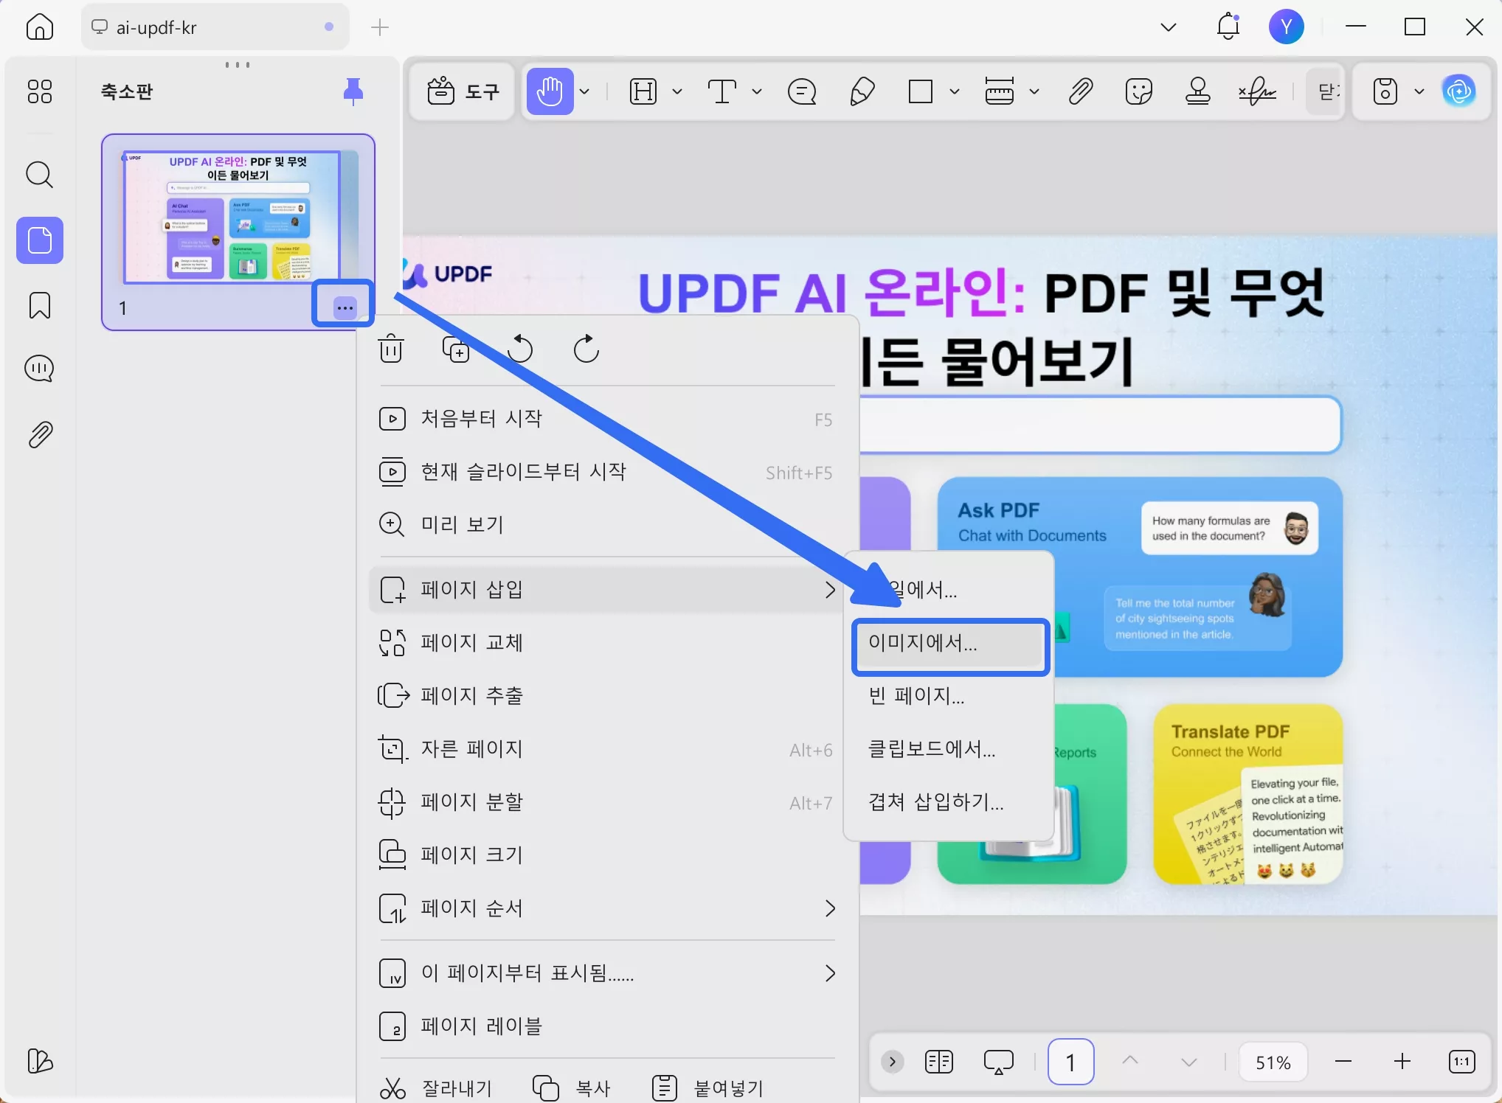Click the 도구 toolbar button

(462, 91)
